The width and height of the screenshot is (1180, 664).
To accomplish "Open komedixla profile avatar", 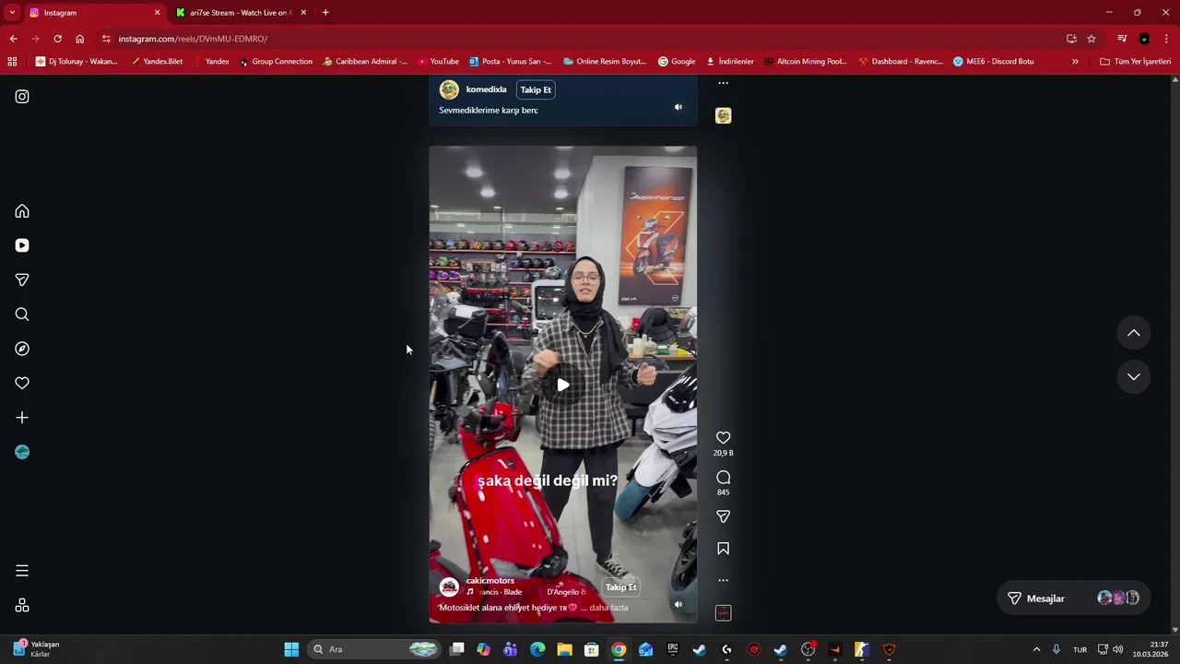I will pyautogui.click(x=449, y=89).
